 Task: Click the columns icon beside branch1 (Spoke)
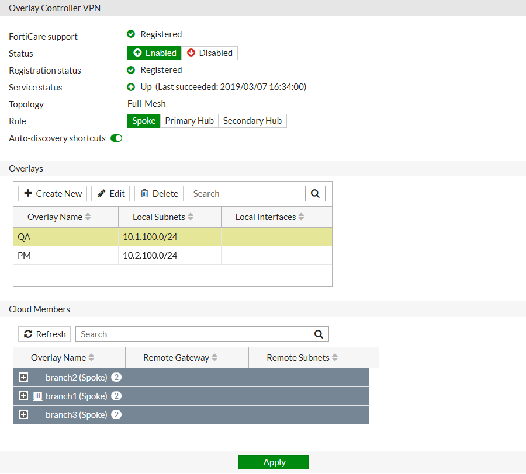point(37,396)
